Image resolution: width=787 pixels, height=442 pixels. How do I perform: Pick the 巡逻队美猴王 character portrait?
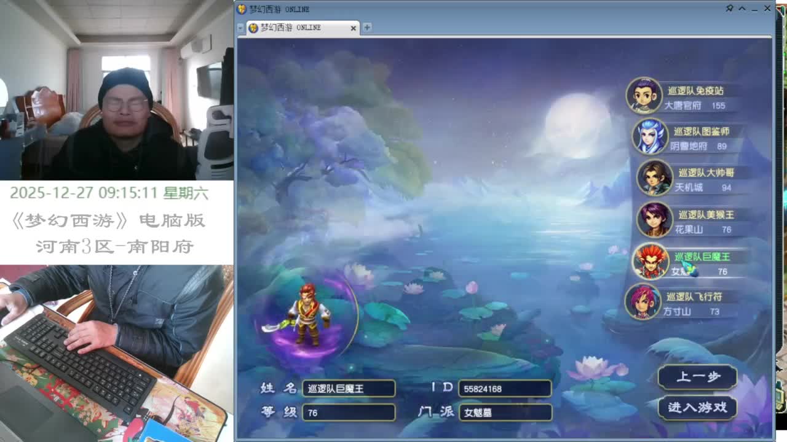click(654, 219)
